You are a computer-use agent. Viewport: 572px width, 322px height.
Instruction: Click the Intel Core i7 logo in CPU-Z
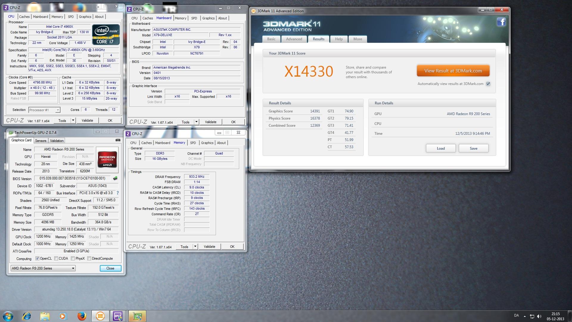click(x=106, y=34)
